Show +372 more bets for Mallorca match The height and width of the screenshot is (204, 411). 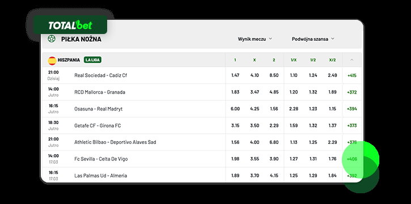[x=352, y=92]
